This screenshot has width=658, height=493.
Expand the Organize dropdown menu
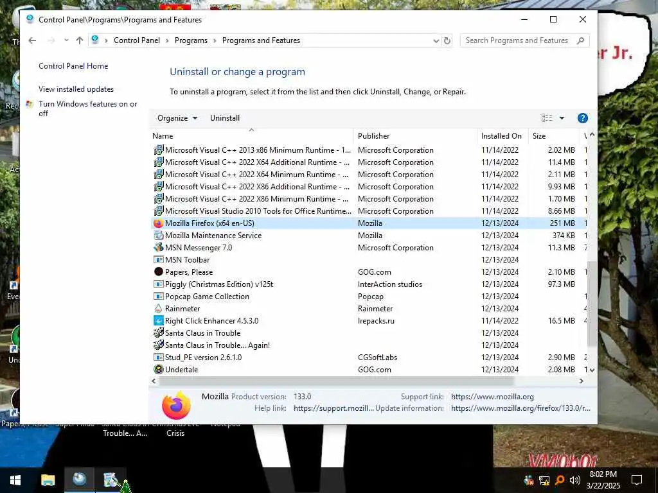pos(177,118)
